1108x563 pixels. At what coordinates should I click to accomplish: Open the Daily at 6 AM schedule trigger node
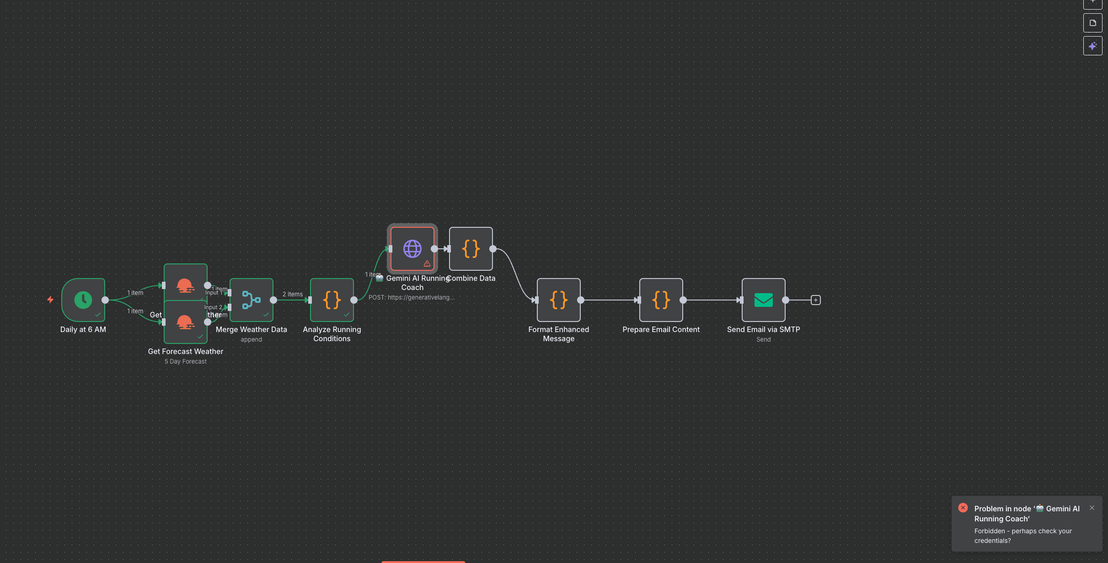coord(83,300)
